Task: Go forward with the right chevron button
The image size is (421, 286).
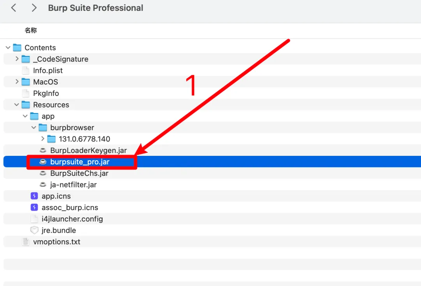Action: pos(34,8)
